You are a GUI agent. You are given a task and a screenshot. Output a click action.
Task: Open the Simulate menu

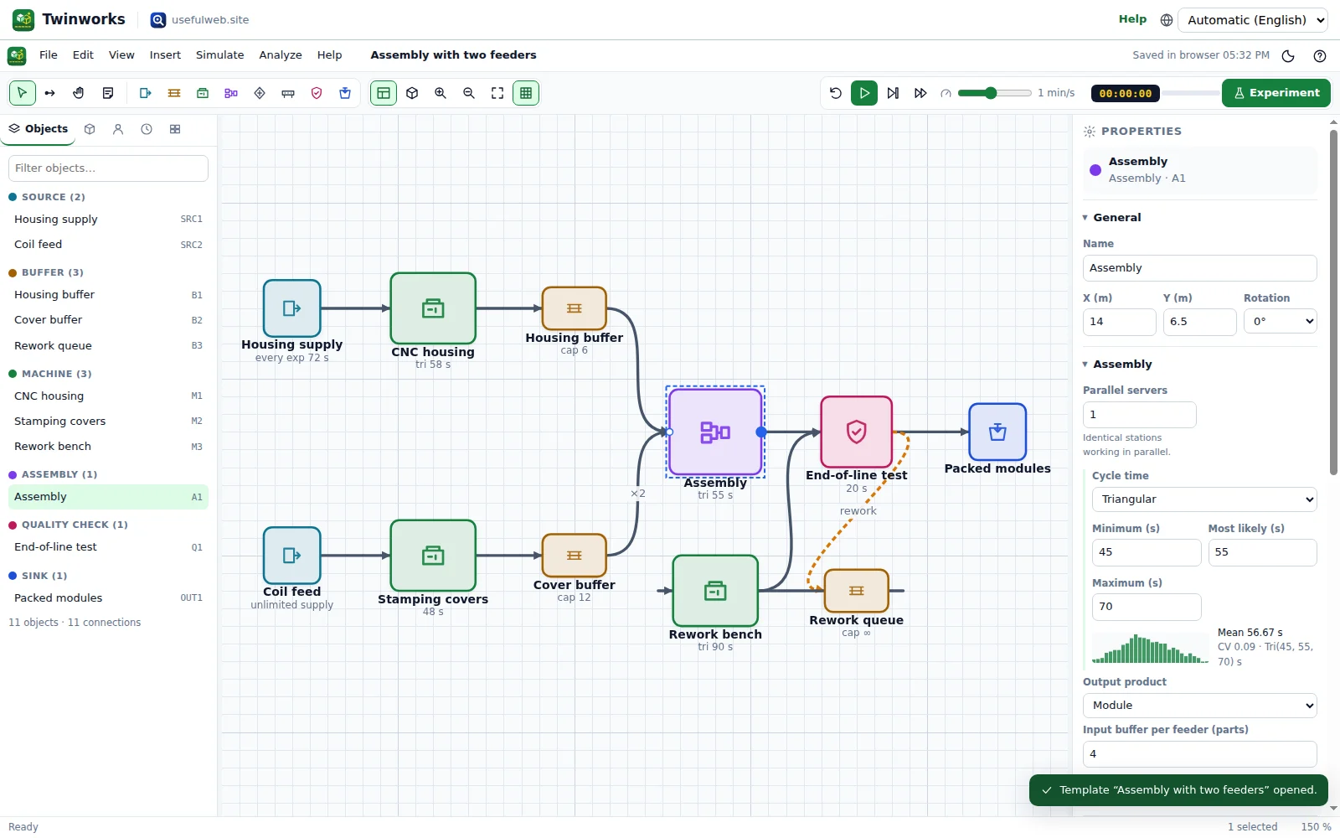pos(220,55)
